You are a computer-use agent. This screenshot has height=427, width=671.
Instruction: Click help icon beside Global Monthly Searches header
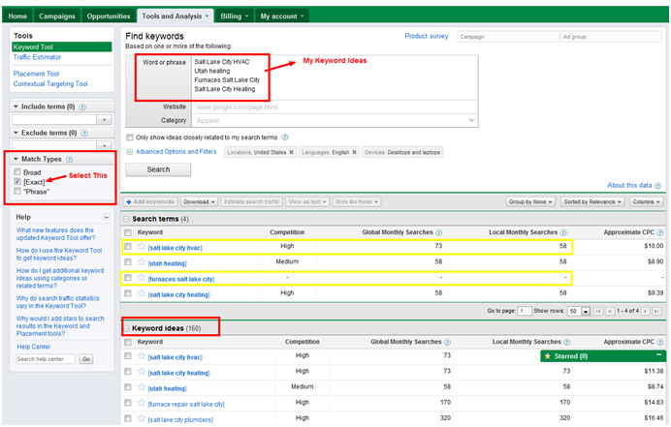pos(439,233)
